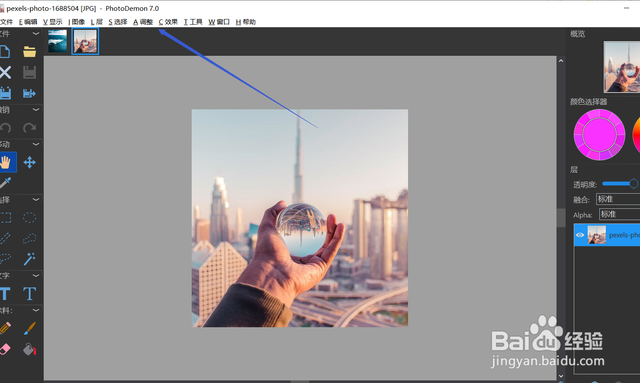Select the rectangular selection tool
The image size is (640, 383).
click(5, 217)
